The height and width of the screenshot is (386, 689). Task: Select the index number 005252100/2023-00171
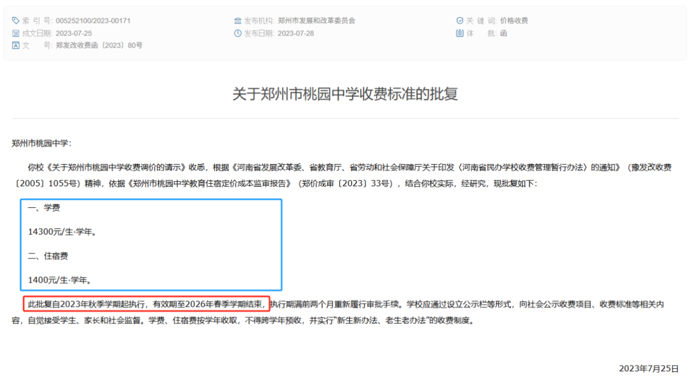click(93, 21)
